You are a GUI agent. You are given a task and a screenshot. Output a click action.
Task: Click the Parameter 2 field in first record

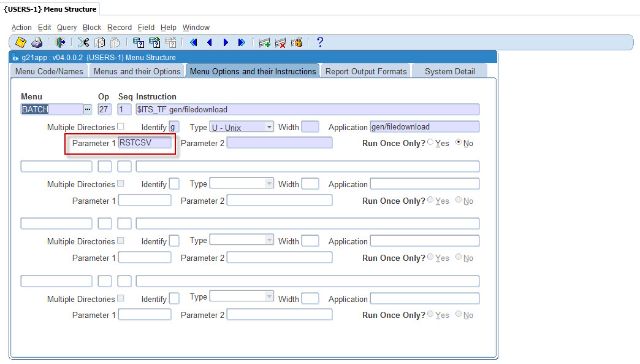tap(280, 143)
